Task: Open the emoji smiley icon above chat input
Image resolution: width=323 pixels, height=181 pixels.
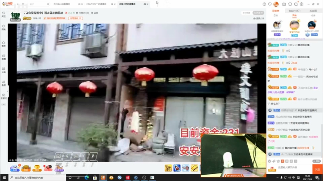Action: (x=270, y=161)
